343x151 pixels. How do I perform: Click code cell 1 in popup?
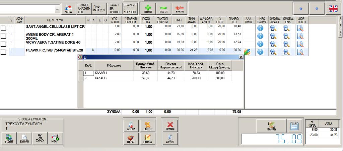tap(89, 73)
